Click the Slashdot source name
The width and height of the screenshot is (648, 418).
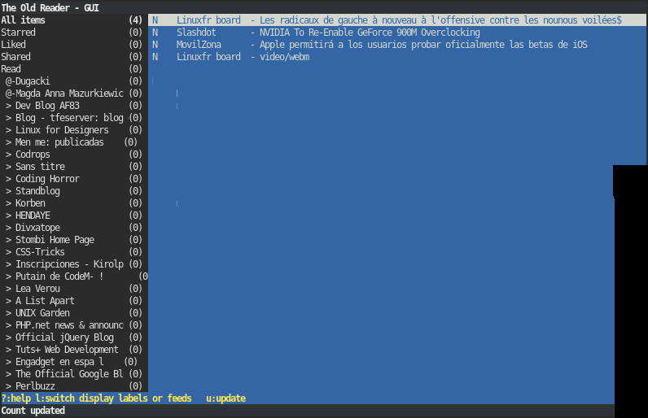[196, 33]
